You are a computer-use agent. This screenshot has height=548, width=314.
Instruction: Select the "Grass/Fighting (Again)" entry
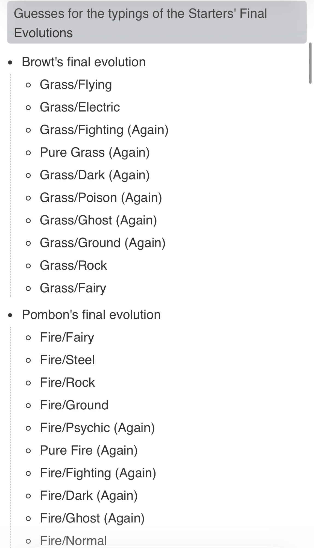[104, 130]
